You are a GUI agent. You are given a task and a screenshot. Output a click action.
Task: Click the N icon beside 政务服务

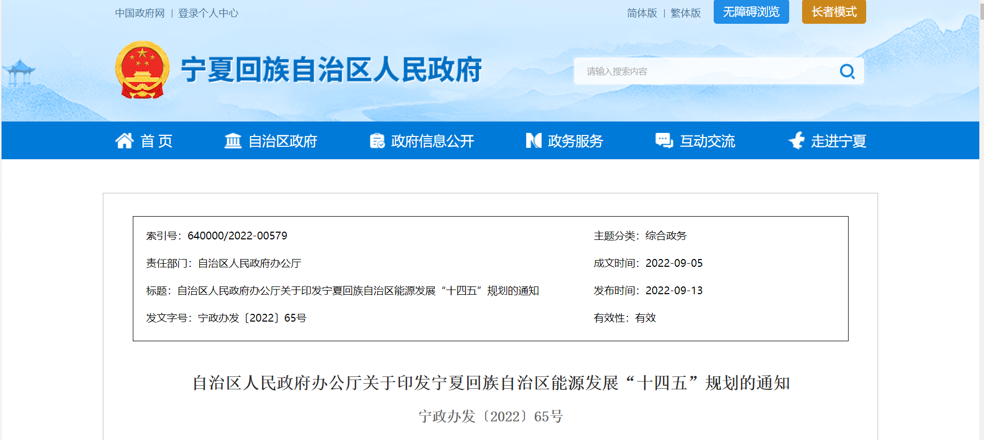[533, 141]
